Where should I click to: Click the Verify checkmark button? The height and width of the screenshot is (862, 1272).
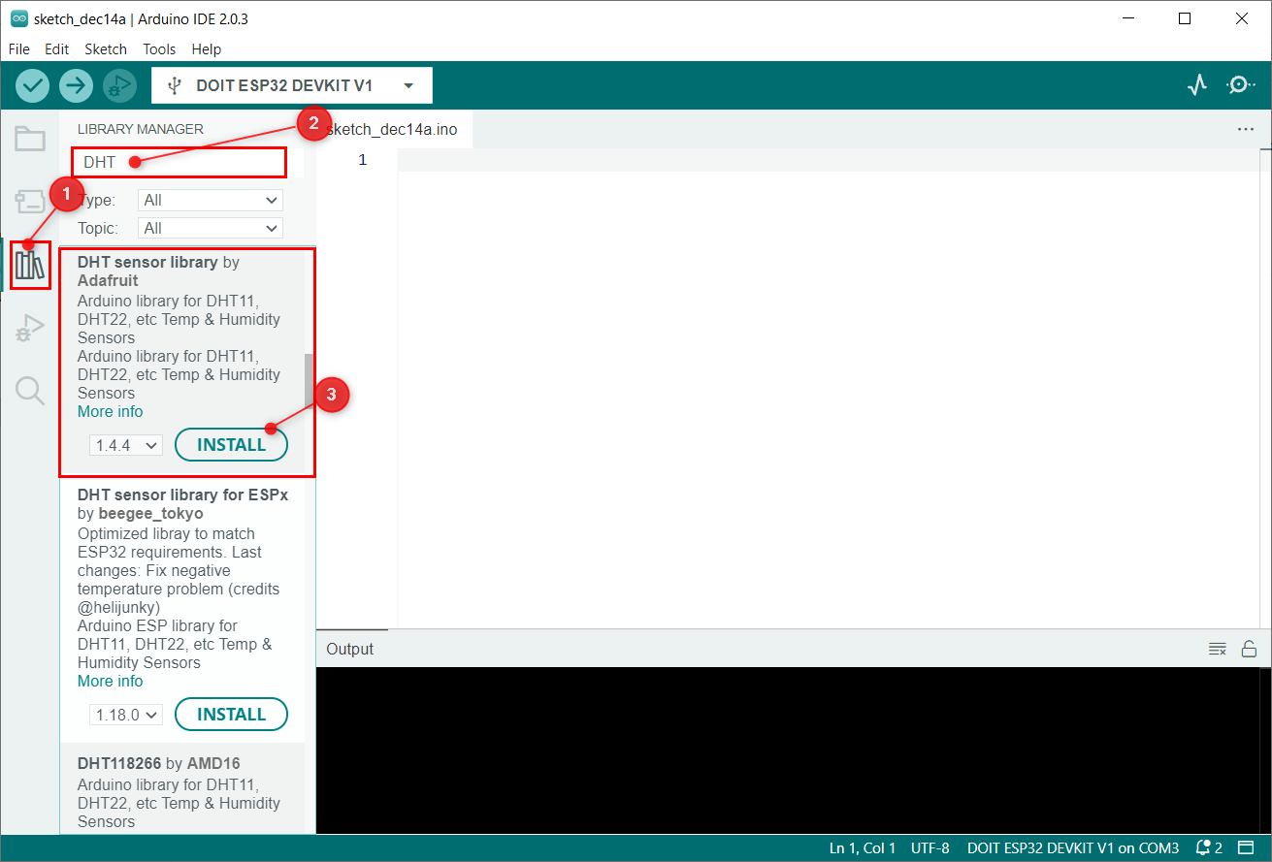coord(32,85)
